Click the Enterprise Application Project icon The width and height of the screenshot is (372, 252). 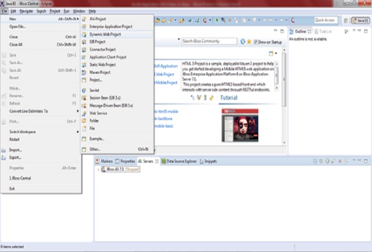coord(84,27)
